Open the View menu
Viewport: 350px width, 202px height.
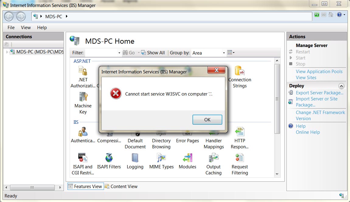pyautogui.click(x=26, y=27)
